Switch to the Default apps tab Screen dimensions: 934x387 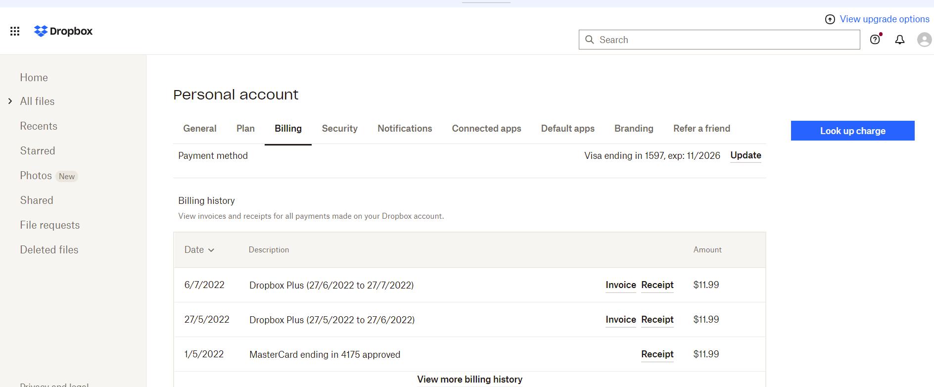[568, 129]
